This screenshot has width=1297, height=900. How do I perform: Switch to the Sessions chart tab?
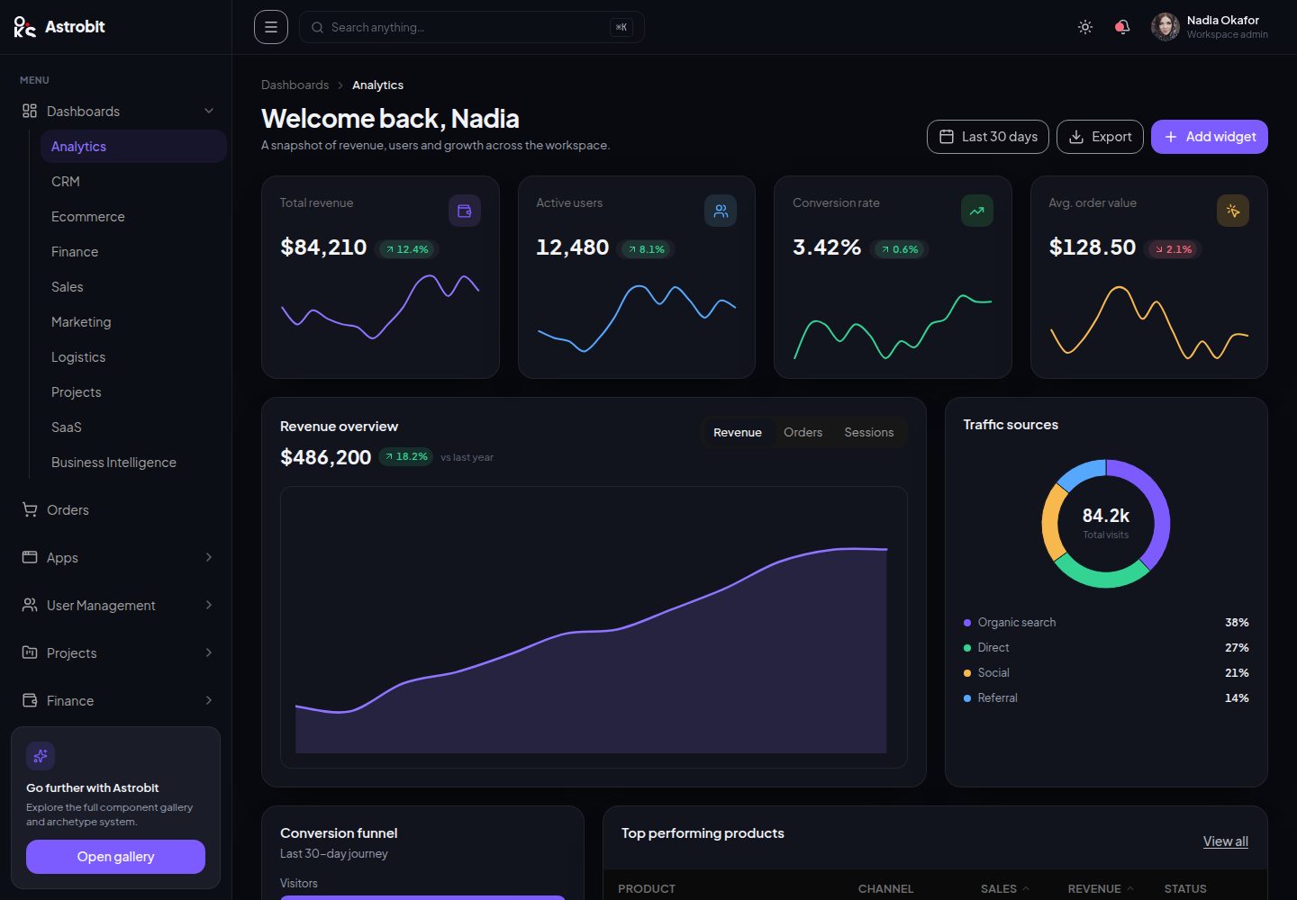tap(869, 432)
